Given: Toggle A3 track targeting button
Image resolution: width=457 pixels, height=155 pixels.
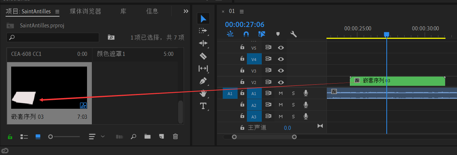Looking at the screenshot, I should coord(254,117).
